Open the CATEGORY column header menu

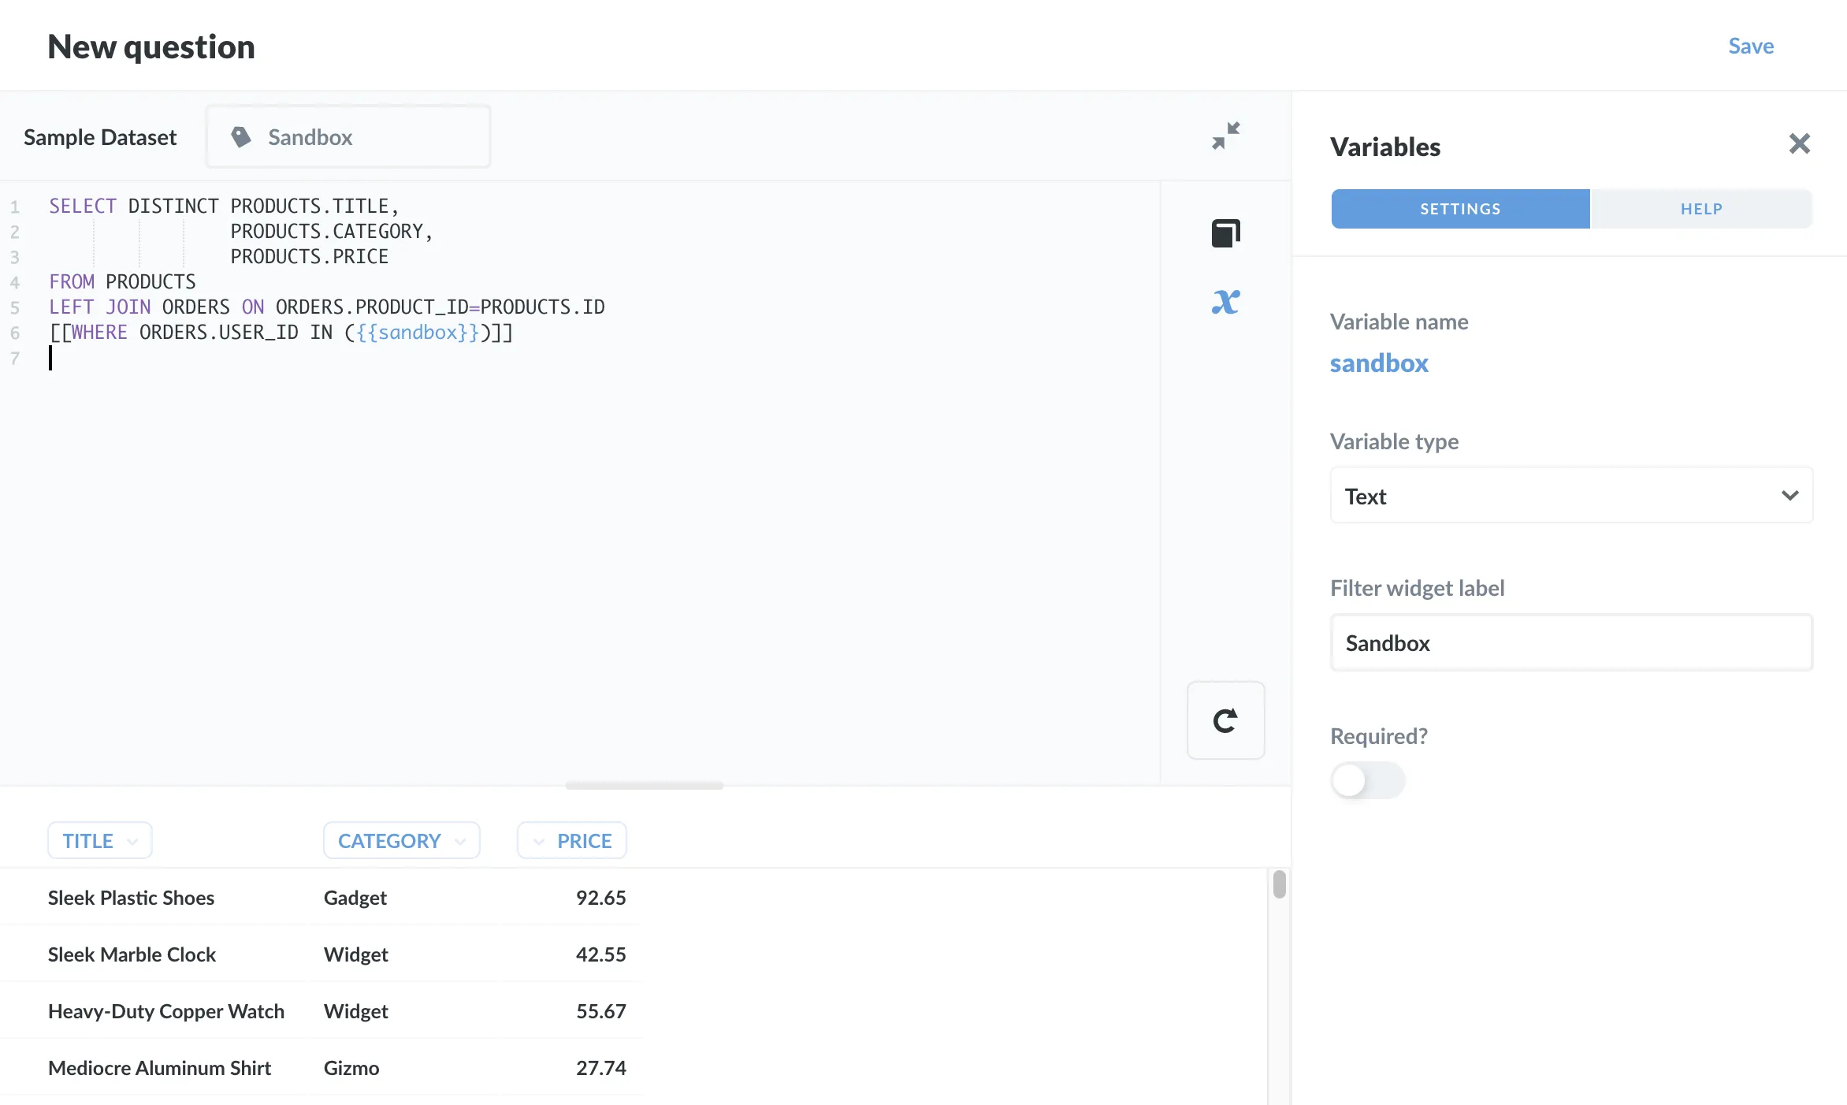click(401, 841)
